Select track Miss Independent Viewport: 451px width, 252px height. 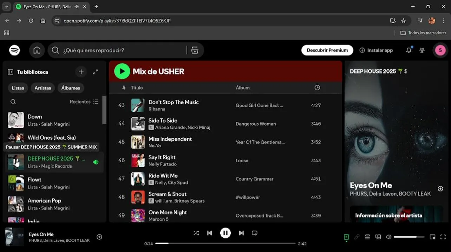click(170, 139)
